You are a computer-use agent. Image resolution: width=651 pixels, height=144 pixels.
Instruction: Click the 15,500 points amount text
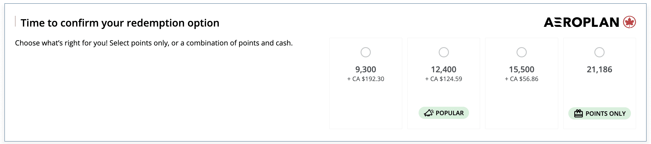(x=521, y=69)
